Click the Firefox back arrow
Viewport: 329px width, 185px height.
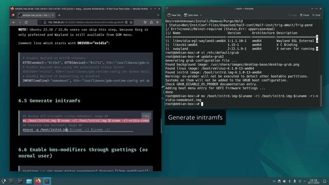[x=14, y=22]
